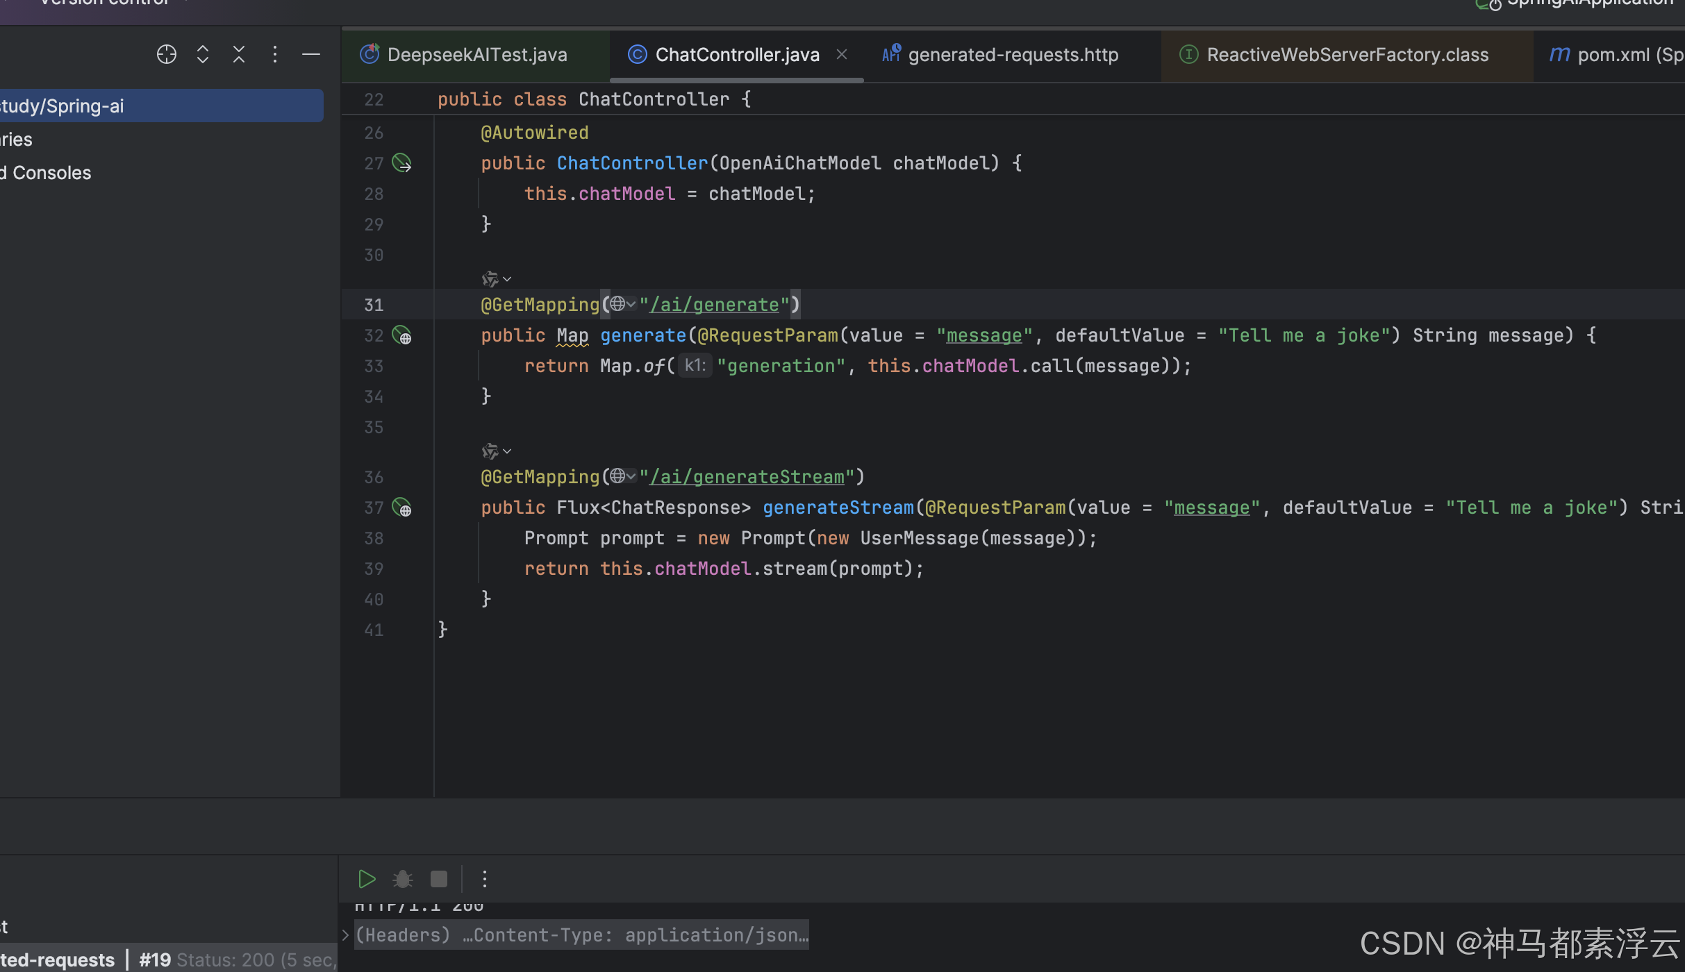Viewport: 1685px width, 972px height.
Task: Close the ChatController.java tab
Action: (842, 54)
